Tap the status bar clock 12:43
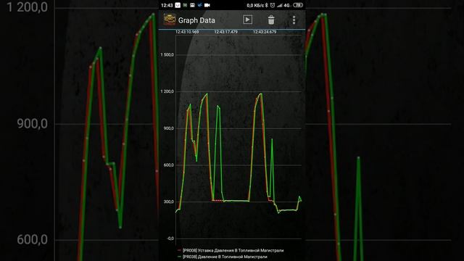The height and width of the screenshot is (261, 464). pos(167,5)
